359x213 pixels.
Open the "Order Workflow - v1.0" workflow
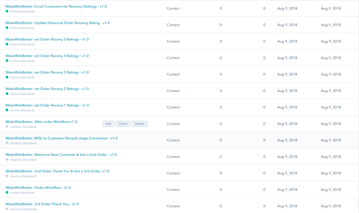coord(38,187)
